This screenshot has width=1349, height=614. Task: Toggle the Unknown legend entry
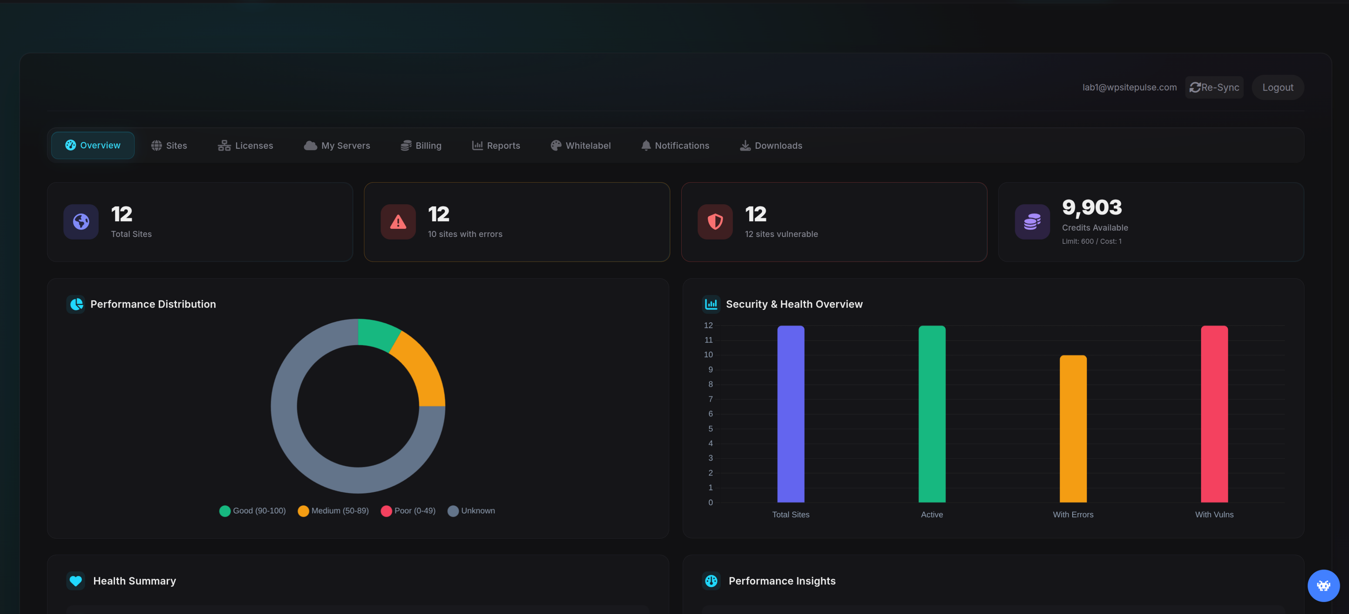471,511
